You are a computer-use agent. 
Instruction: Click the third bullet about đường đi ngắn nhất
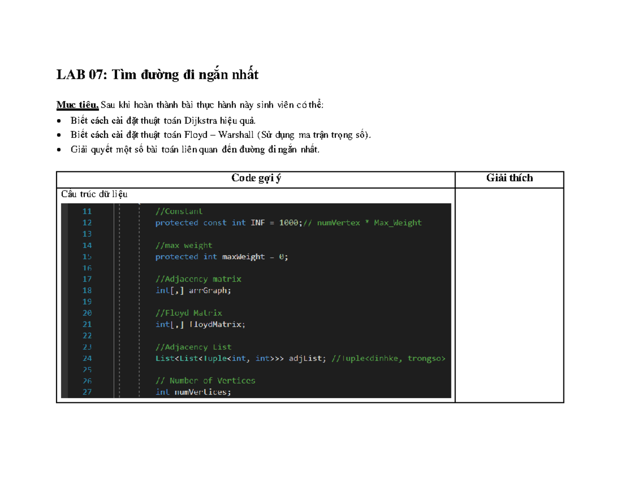tap(195, 150)
